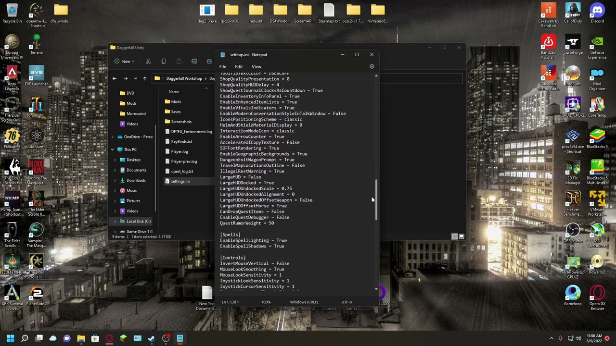Click the Share icon in Explorer toolbar
Viewport: 616px width, 346px height.
(210, 62)
